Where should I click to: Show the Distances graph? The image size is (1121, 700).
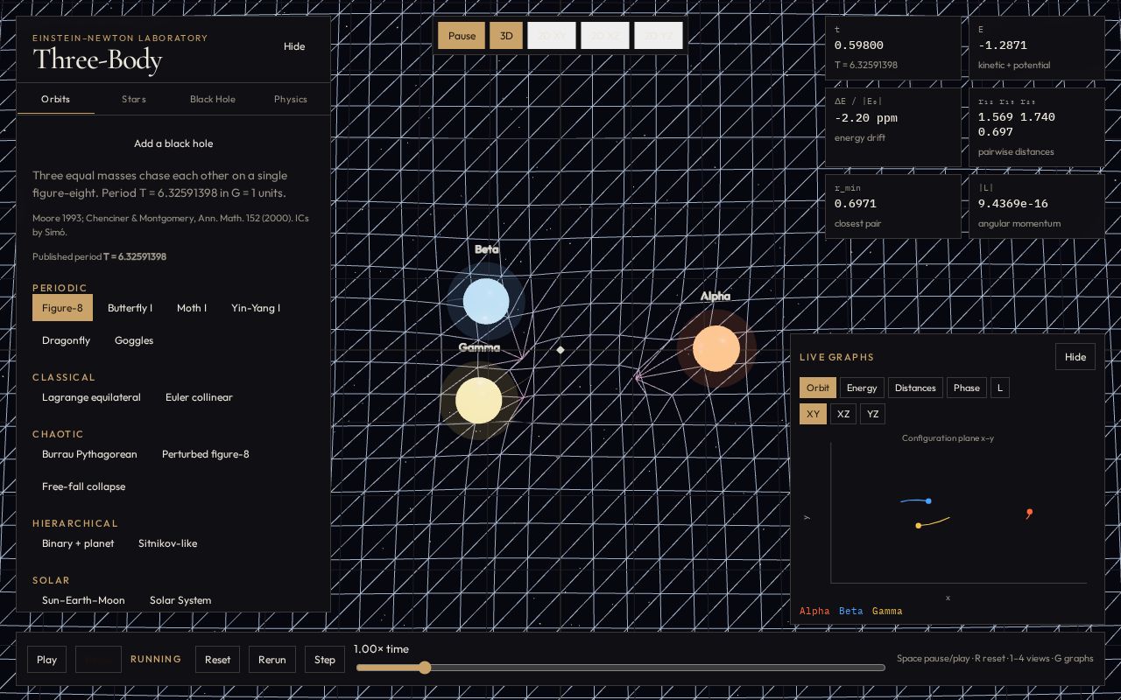click(915, 388)
